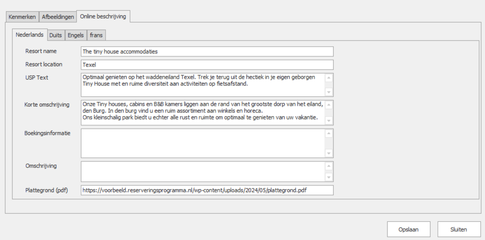485x240 pixels.
Task: Switch to the Kenmerken tab
Action: (22, 17)
